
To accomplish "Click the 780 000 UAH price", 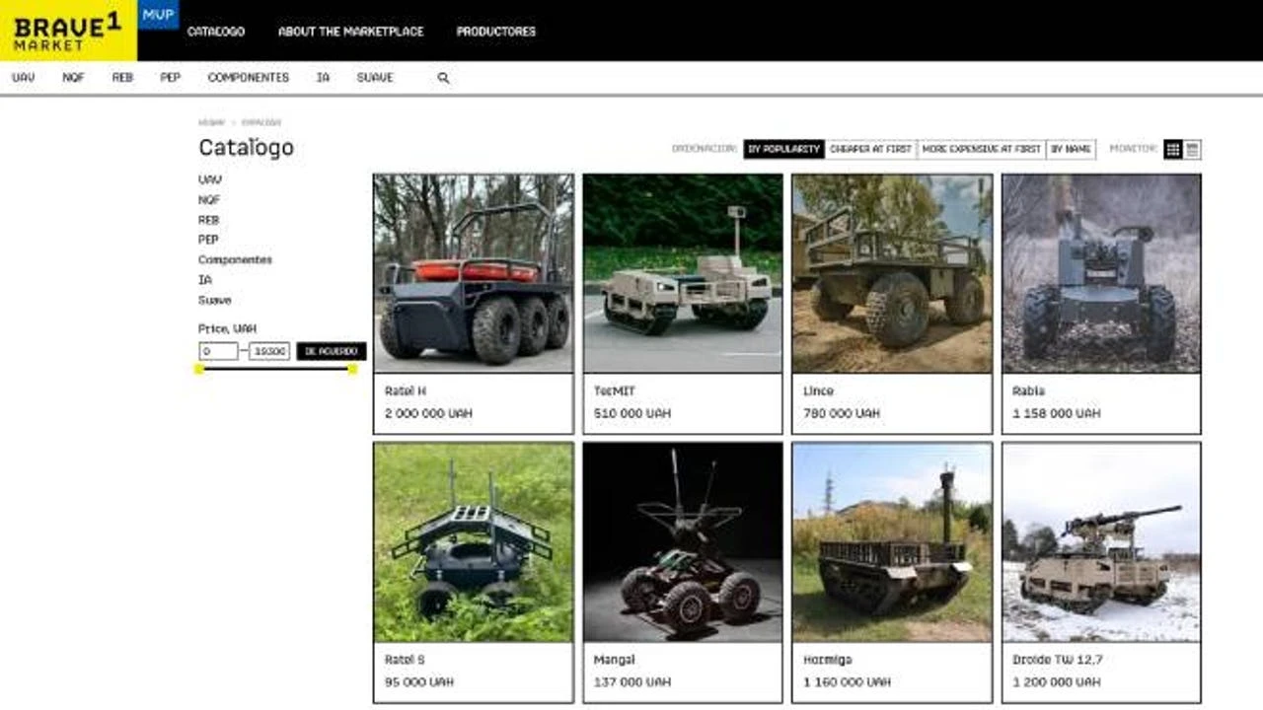I will click(x=842, y=414).
